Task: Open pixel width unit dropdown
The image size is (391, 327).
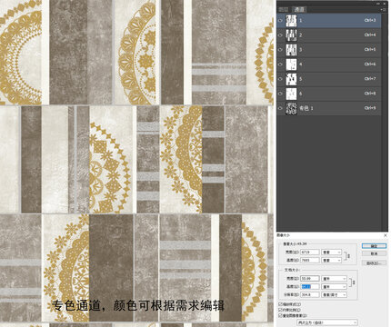Action: click(332, 252)
